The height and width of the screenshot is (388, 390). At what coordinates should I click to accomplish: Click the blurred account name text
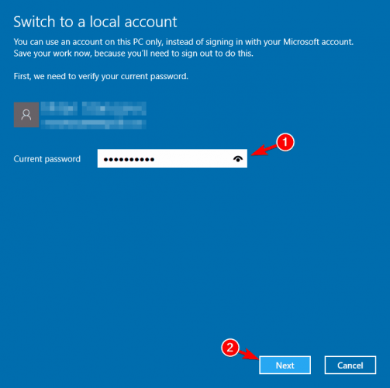pos(93,109)
